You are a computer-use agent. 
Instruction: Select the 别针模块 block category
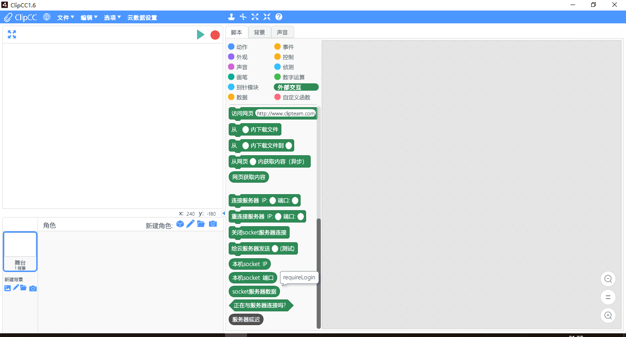coord(243,87)
